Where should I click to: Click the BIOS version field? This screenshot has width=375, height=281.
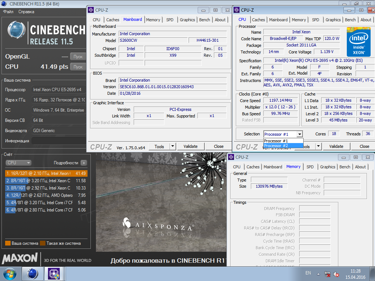(x=173, y=87)
